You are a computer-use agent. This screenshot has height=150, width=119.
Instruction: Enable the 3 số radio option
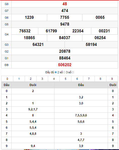73,72
